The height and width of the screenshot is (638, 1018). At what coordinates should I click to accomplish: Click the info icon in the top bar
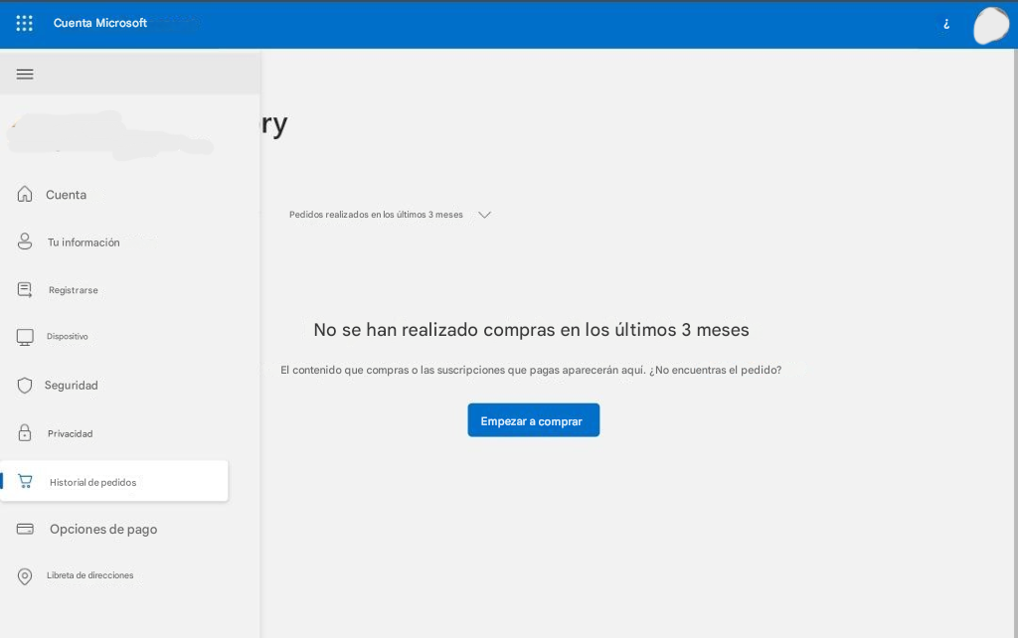[945, 24]
